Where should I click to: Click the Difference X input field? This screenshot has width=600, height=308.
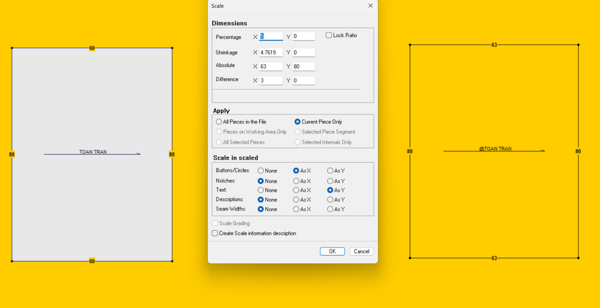(271, 81)
